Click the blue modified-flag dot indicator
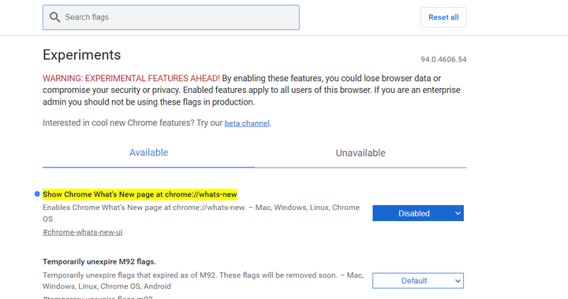 [x=37, y=194]
